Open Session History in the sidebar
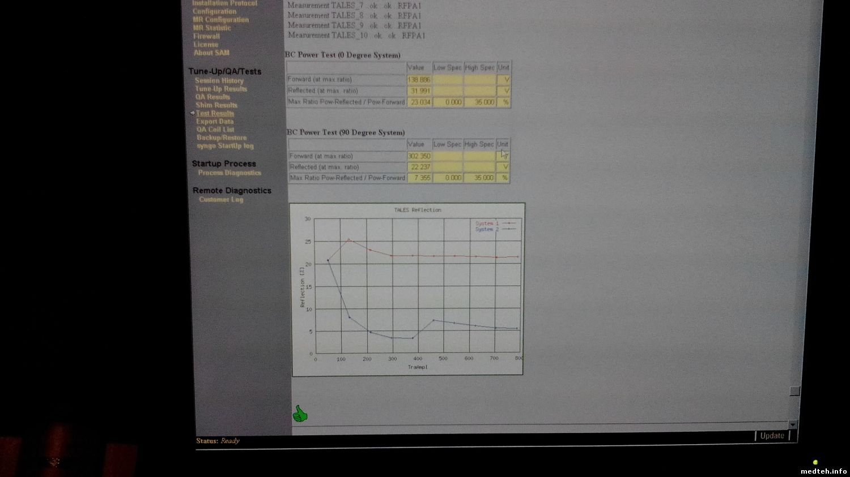The image size is (850, 477). point(219,81)
